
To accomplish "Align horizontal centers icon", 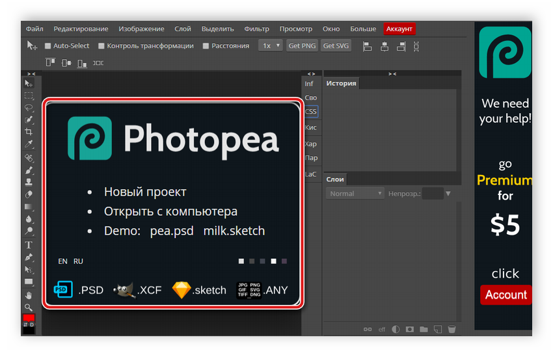I will coord(384,46).
